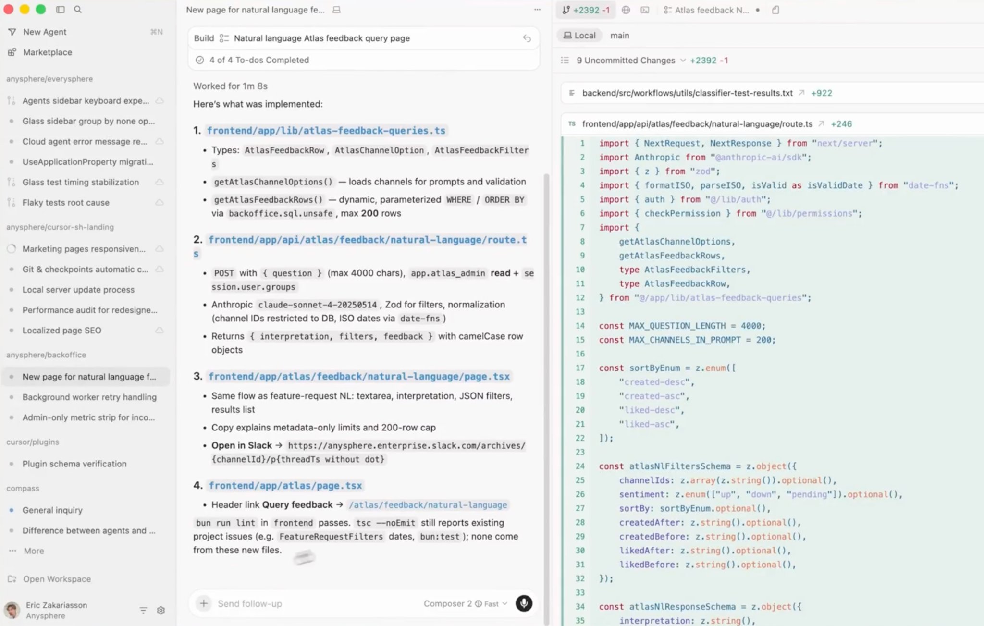This screenshot has height=626, width=984.
Task: Start voice input with the microphone button
Action: [x=524, y=603]
